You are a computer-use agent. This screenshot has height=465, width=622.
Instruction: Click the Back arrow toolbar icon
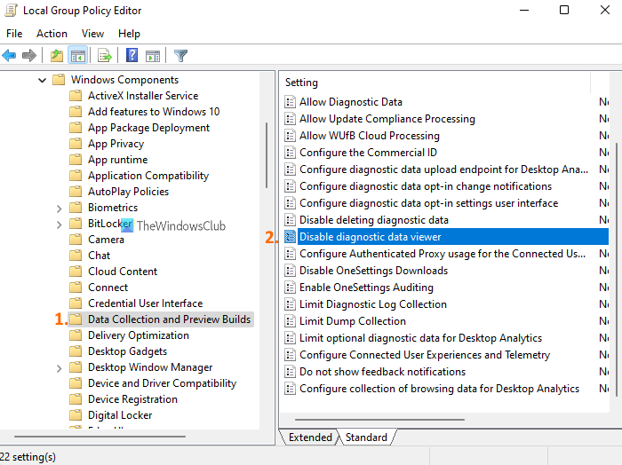click(x=10, y=56)
